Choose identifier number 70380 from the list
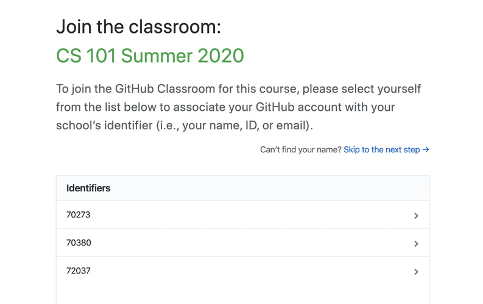483x304 pixels. 79,243
